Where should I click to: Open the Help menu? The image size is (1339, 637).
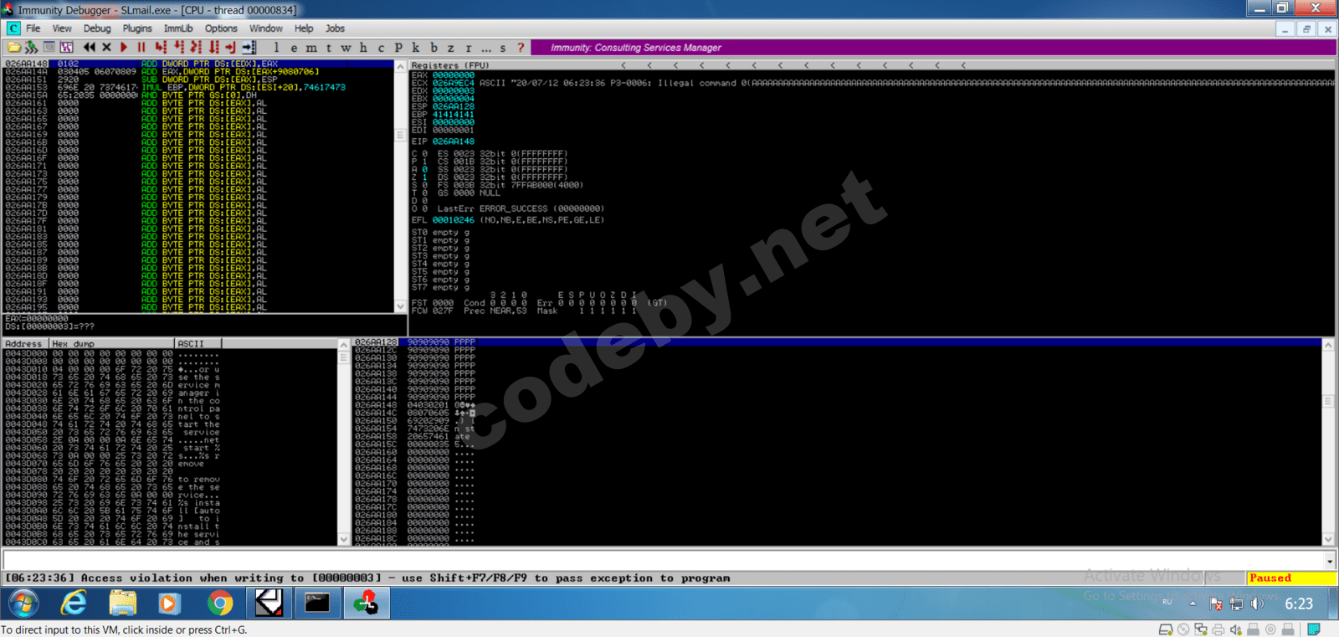304,28
